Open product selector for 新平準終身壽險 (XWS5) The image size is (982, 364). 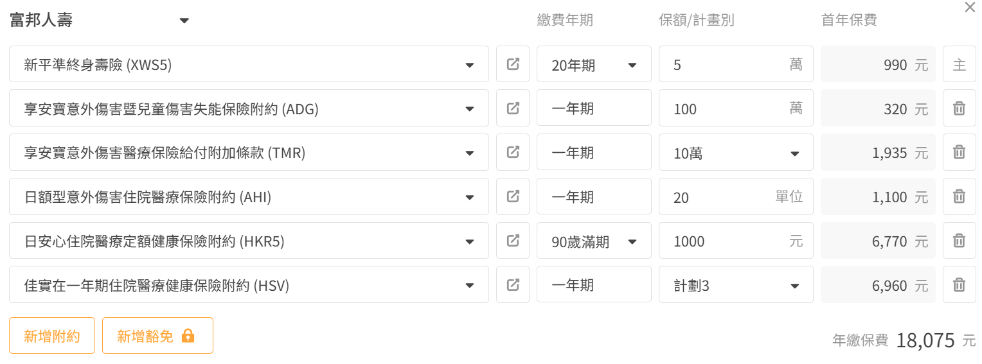click(x=249, y=64)
